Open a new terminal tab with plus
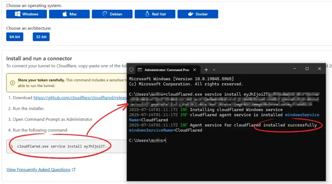The height and width of the screenshot is (184, 332). coord(206,70)
